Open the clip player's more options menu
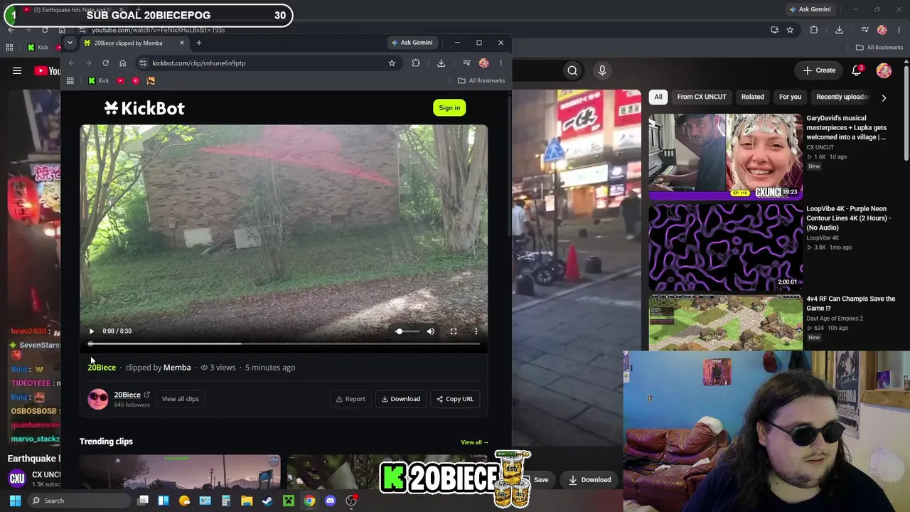910x512 pixels. click(476, 331)
